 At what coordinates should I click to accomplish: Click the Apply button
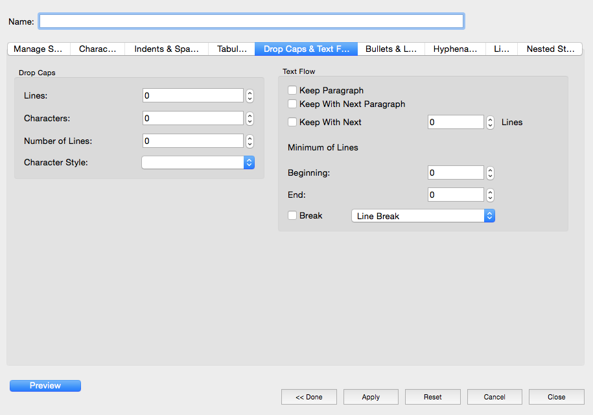[x=371, y=397]
